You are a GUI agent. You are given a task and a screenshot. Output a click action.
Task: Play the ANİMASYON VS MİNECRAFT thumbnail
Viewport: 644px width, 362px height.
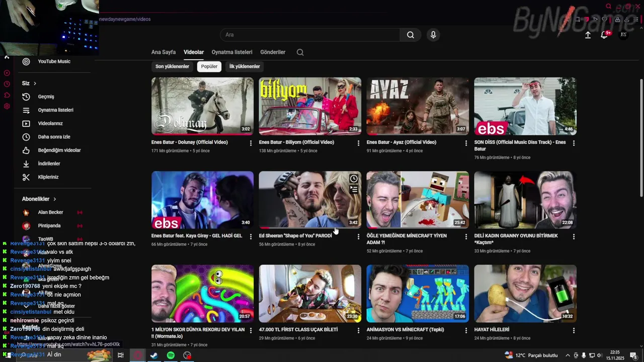pos(418,294)
